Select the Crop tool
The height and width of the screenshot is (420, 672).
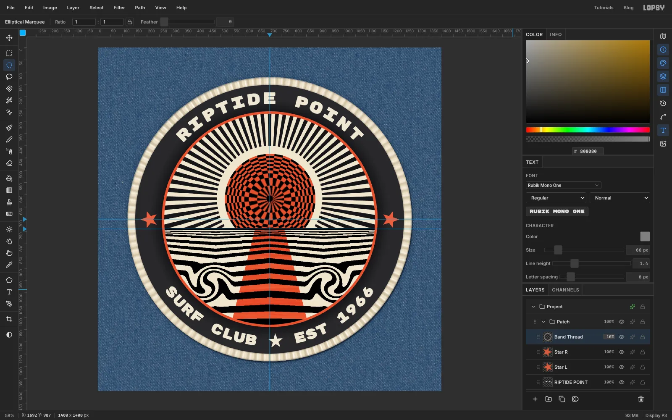click(x=9, y=319)
